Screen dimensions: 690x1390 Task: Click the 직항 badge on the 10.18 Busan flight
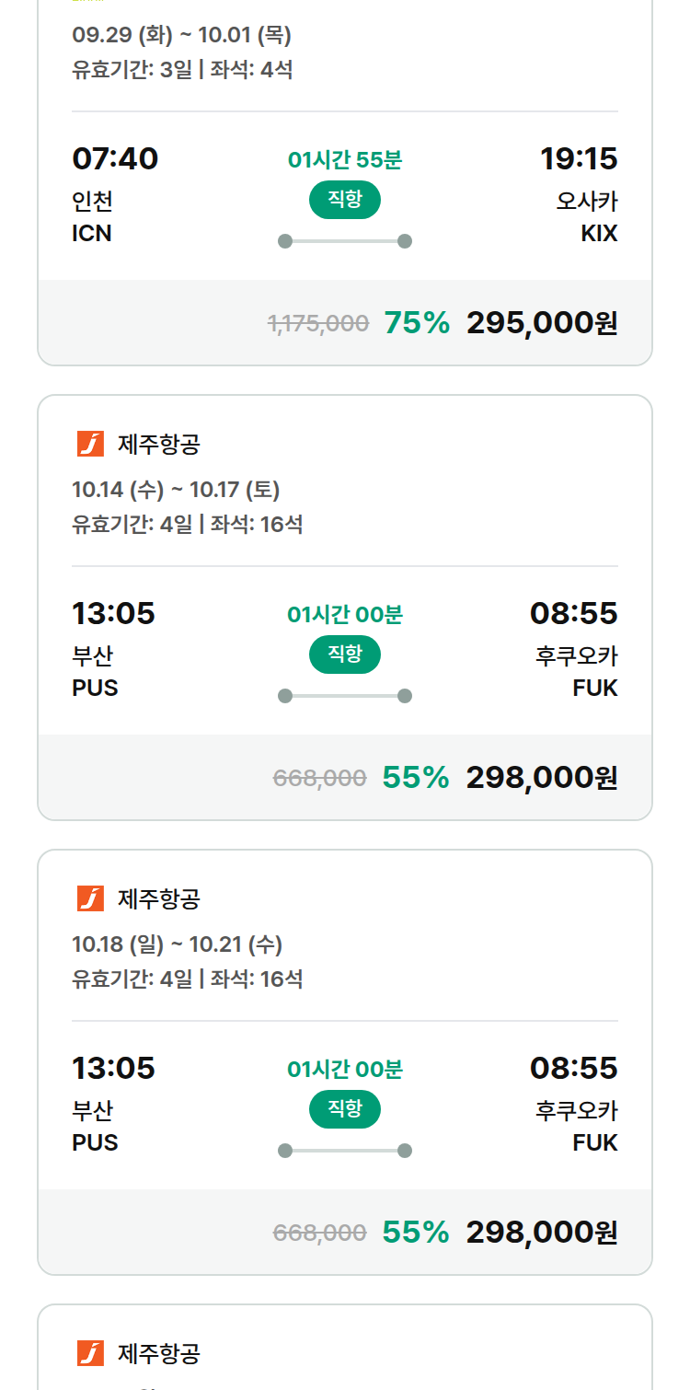(x=345, y=1109)
